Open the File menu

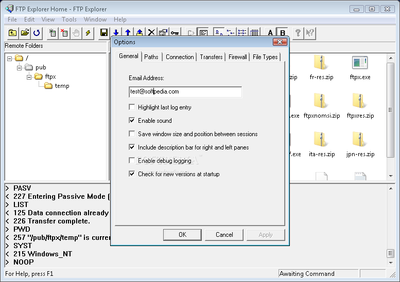(12, 20)
